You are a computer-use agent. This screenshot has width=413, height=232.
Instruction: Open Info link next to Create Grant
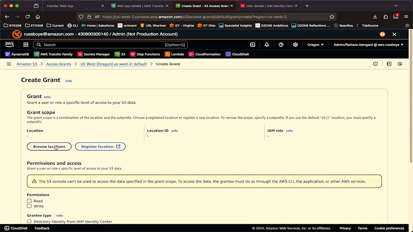(x=69, y=81)
